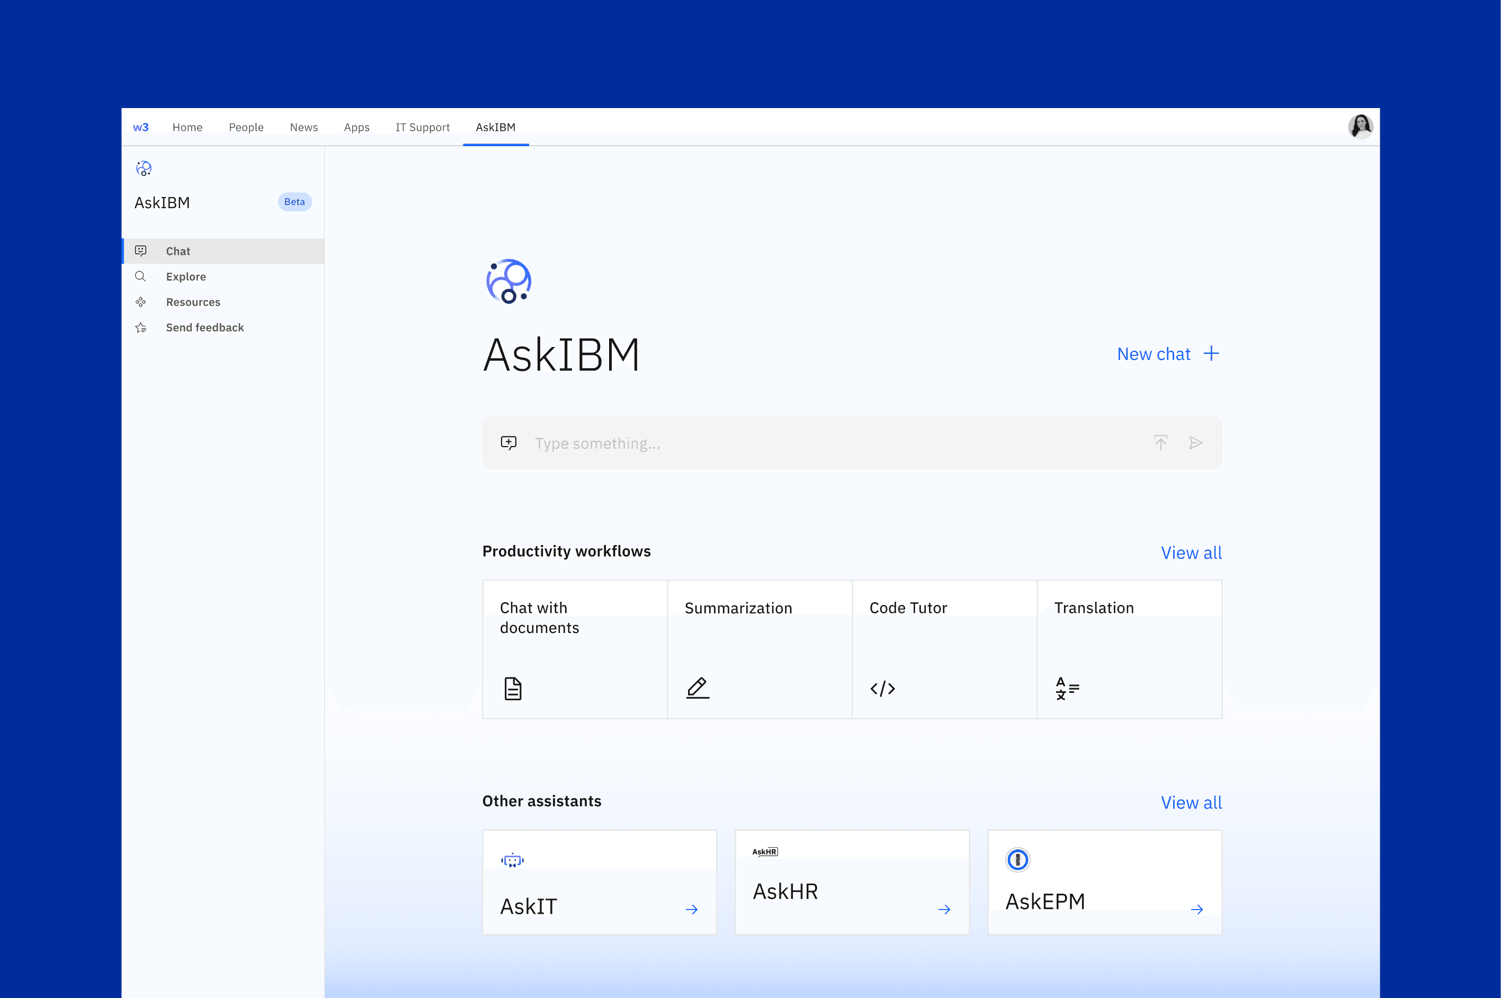Viewport: 1501px width, 998px height.
Task: Click the Code Tutor code brackets icon
Action: (882, 689)
